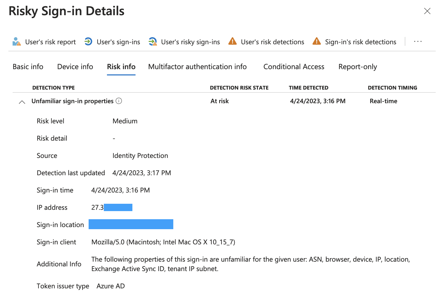Click the Detection Risk State column header
Image resolution: width=442 pixels, height=297 pixels.
(239, 88)
